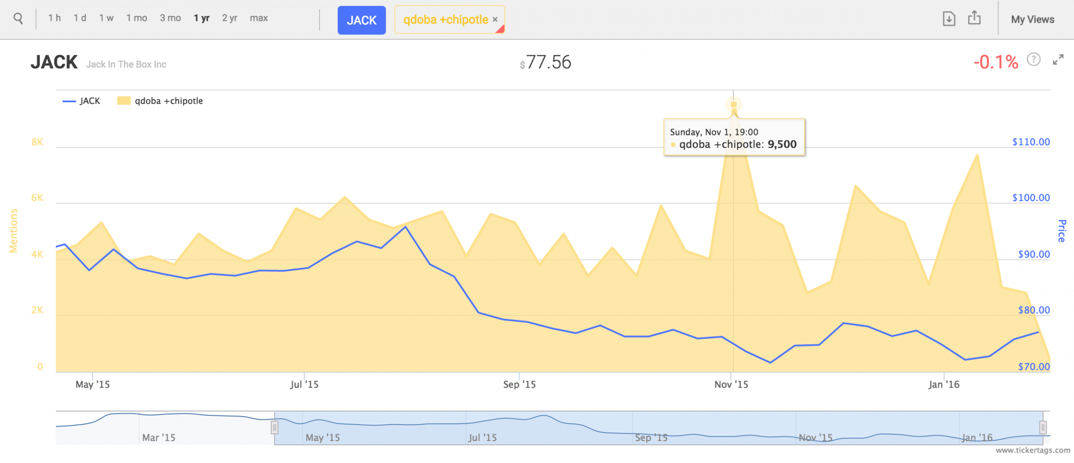
Task: Select the 1 d time range
Action: point(80,18)
